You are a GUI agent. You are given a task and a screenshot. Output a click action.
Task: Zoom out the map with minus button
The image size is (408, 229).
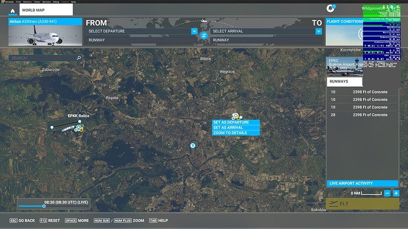[387, 193]
